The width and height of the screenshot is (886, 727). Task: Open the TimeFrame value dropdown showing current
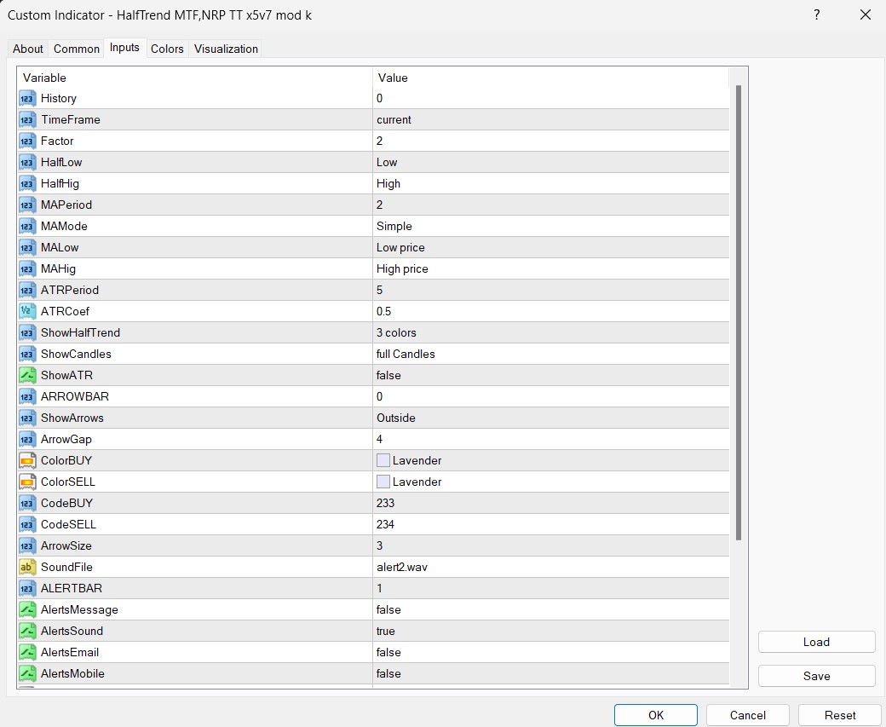click(551, 120)
